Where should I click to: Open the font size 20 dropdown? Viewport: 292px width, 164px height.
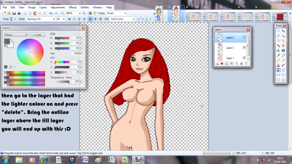tap(64, 19)
